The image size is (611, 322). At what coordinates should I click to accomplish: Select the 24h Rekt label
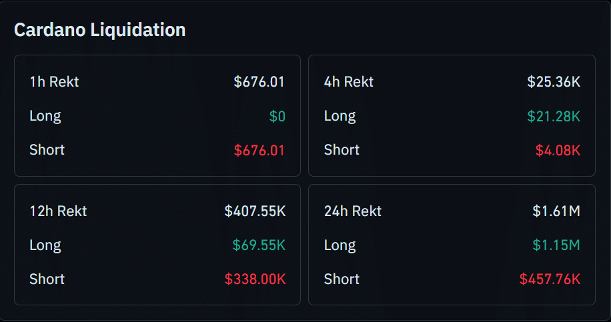click(x=352, y=211)
